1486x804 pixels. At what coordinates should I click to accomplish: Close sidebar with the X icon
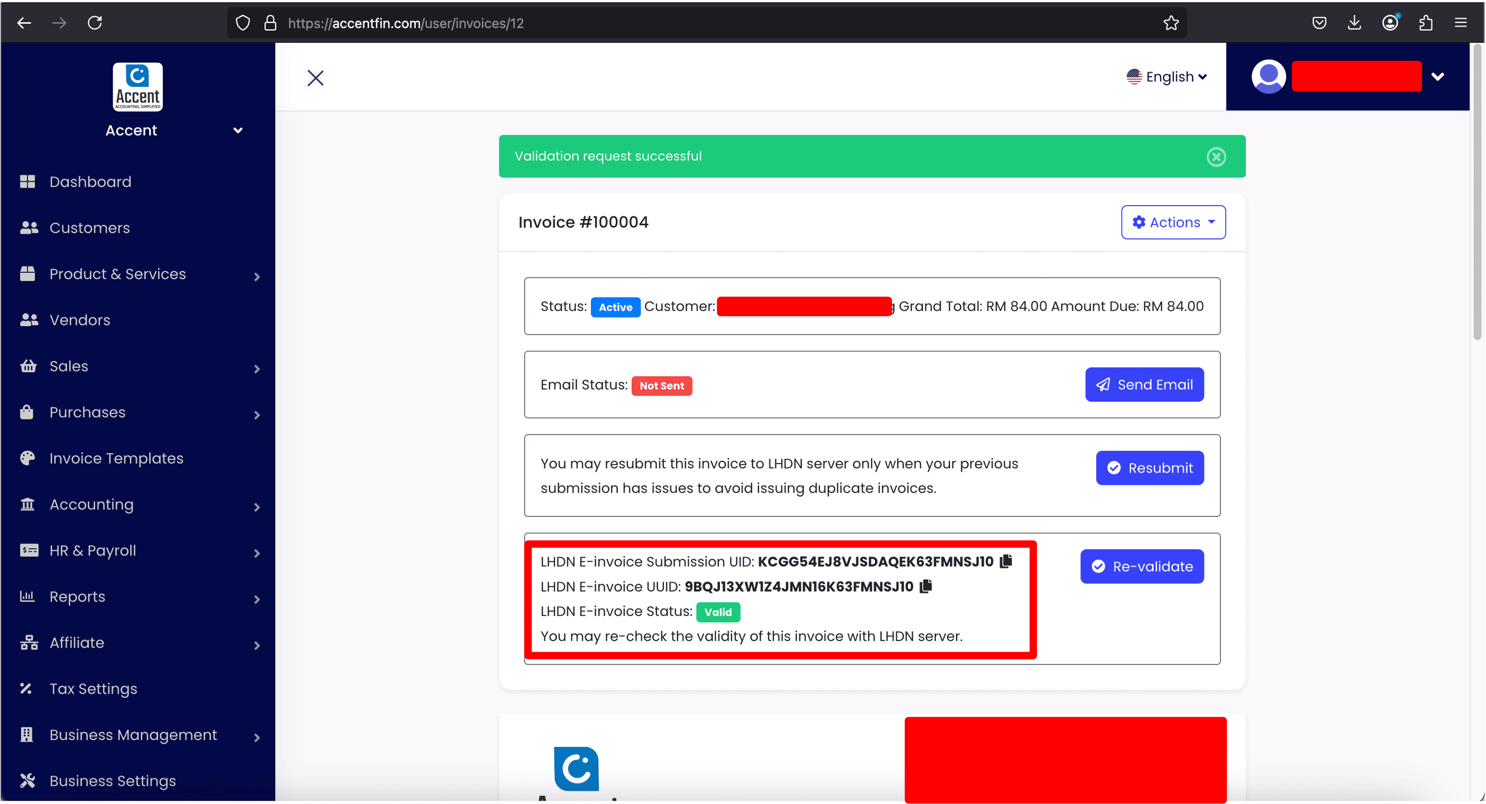click(x=315, y=78)
